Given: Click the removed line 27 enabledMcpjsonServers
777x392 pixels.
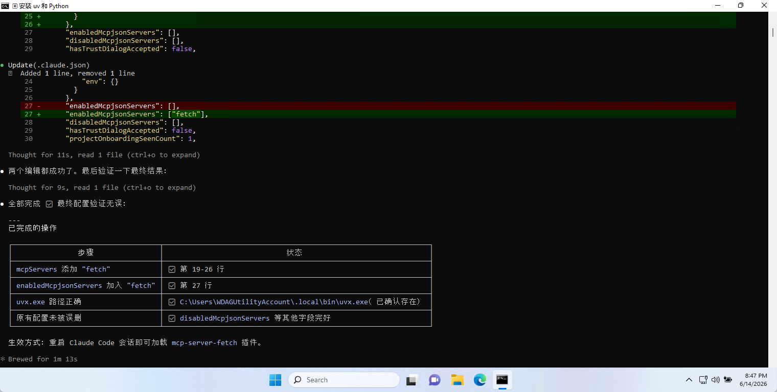Looking at the screenshot, I should coord(378,106).
